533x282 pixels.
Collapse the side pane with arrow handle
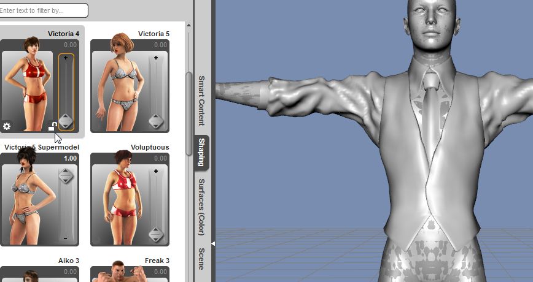tap(213, 243)
